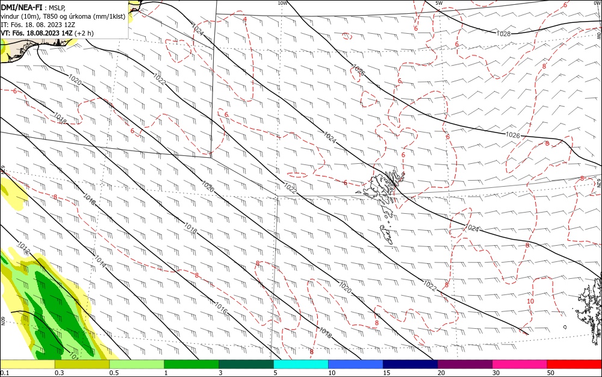Click the red 50+ mm legend swatch
Image resolution: width=602 pixels, height=377 pixels.
(x=574, y=364)
